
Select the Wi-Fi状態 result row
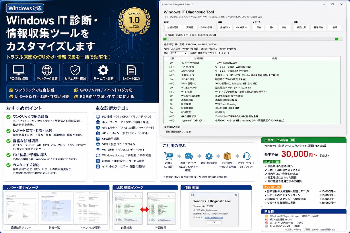click(252, 92)
